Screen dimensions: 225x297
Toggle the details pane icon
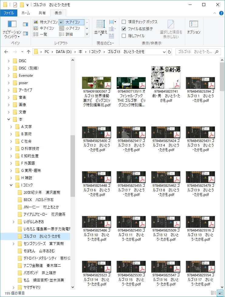coord(26,34)
